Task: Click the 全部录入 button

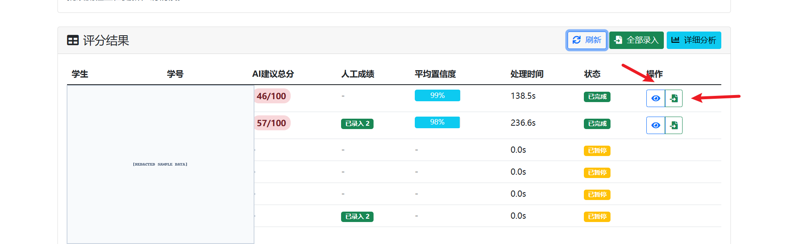Action: (x=636, y=40)
